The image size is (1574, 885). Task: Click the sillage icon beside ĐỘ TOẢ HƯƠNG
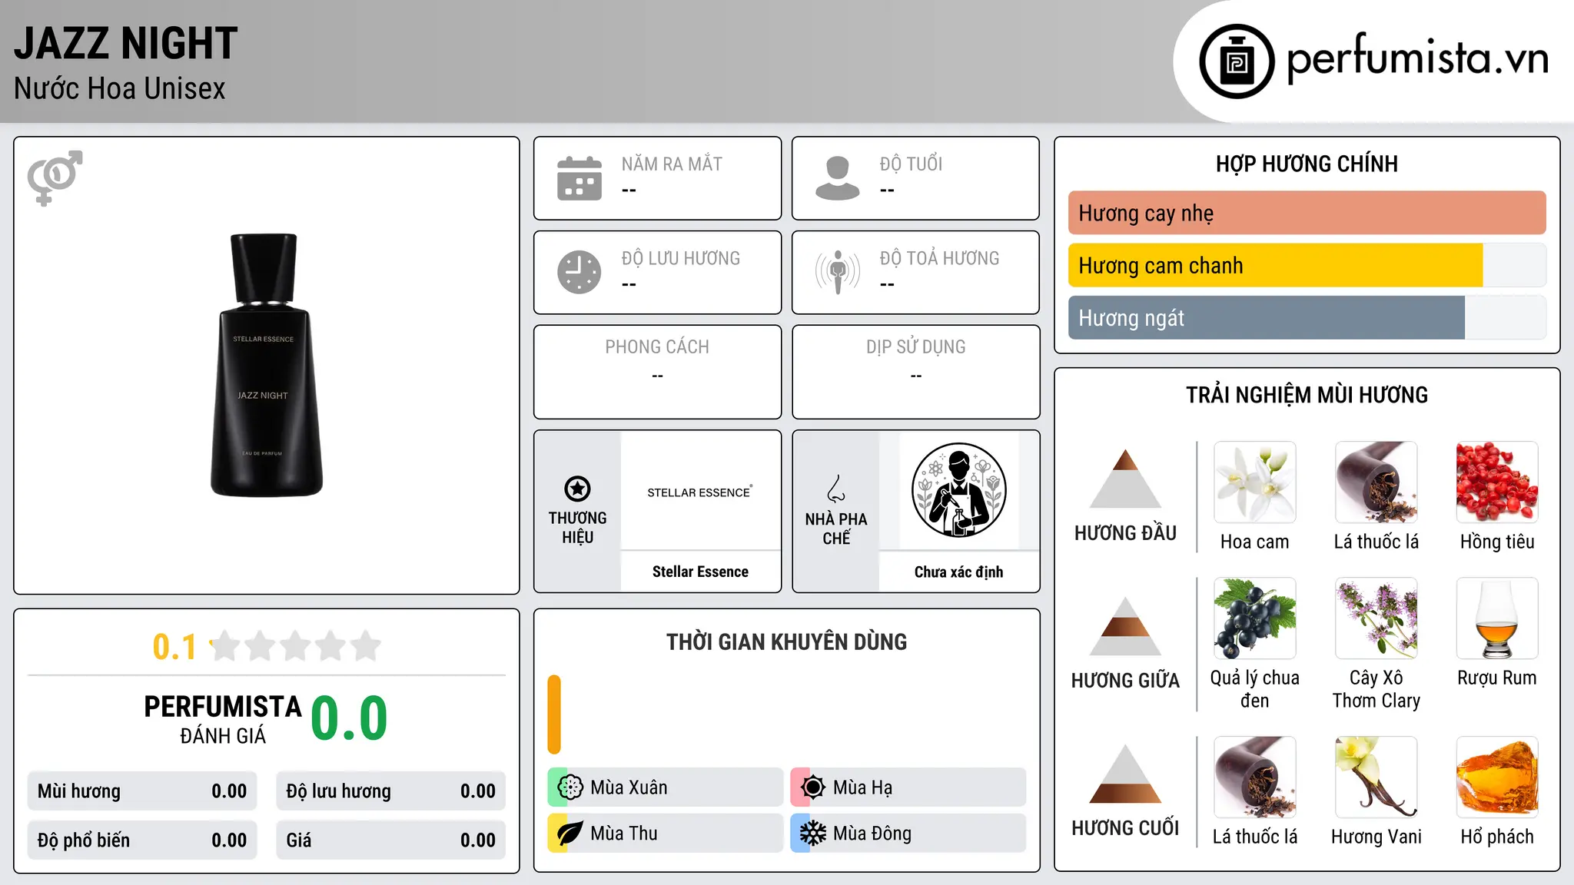(x=838, y=272)
